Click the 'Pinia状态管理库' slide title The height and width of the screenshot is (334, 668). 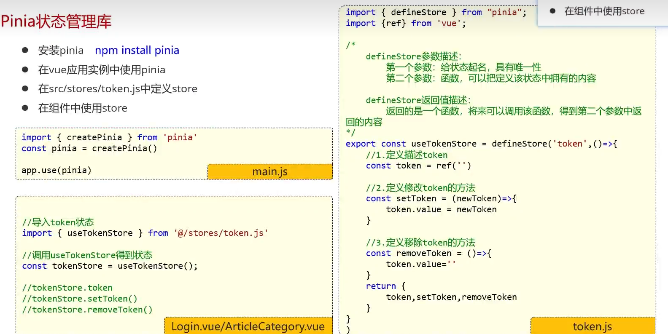56,21
